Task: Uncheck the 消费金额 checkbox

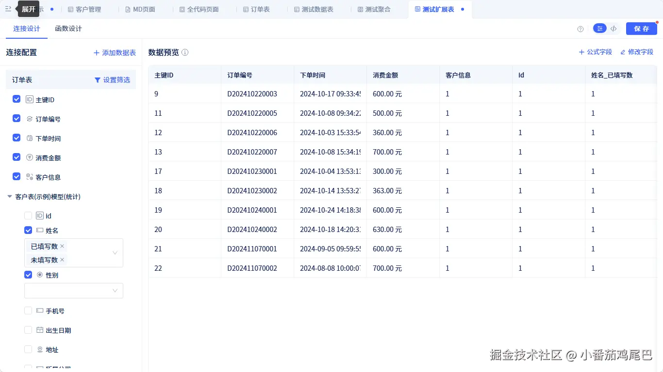Action: click(17, 157)
